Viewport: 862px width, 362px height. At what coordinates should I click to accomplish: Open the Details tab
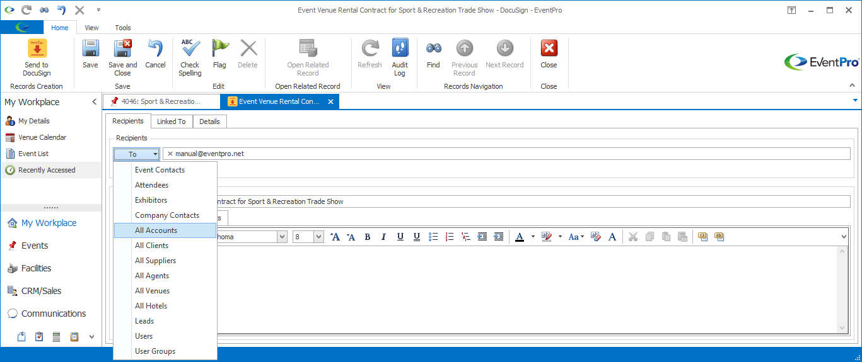pyautogui.click(x=209, y=122)
